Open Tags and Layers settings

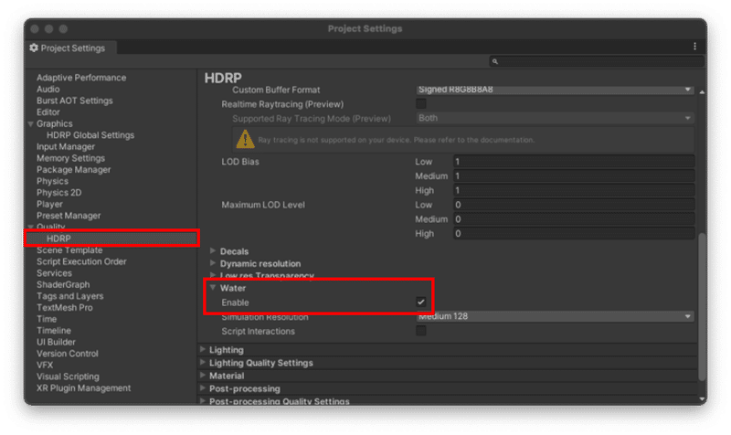pyautogui.click(x=70, y=296)
